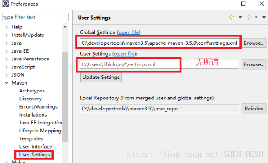Browse for Global Settings file
Image resolution: width=268 pixels, height=163 pixels.
254,43
